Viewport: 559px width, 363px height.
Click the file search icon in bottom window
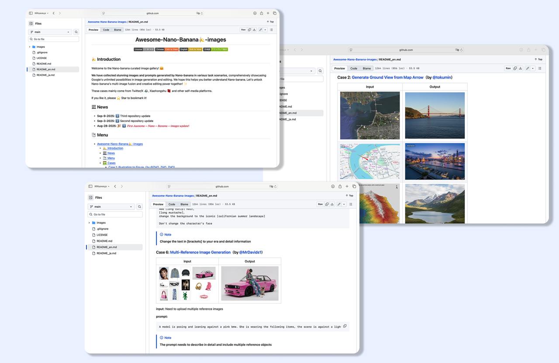click(x=140, y=207)
